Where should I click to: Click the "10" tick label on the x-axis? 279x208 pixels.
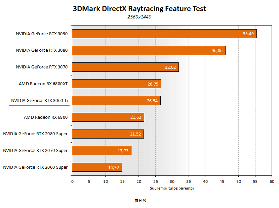coord(106,181)
